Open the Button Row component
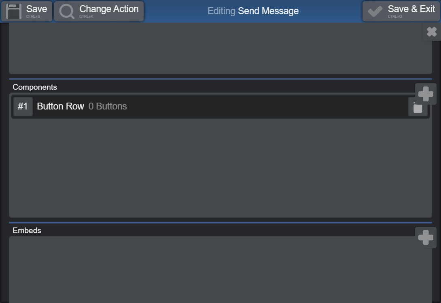 (61, 107)
